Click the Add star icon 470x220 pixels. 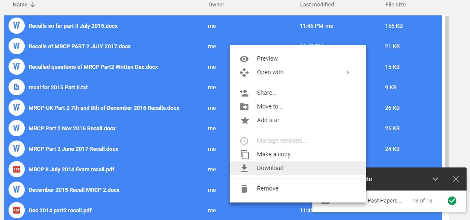(244, 120)
